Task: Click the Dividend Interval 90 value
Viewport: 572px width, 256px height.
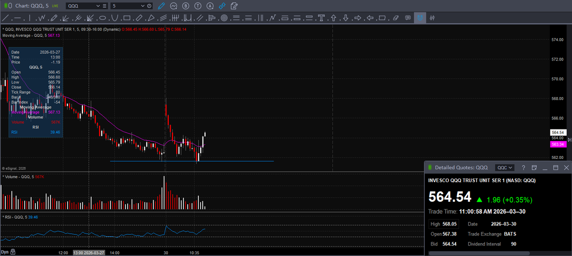Action: click(x=513, y=244)
